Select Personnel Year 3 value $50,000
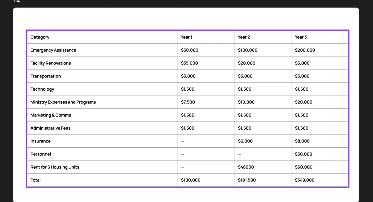 tap(303, 154)
